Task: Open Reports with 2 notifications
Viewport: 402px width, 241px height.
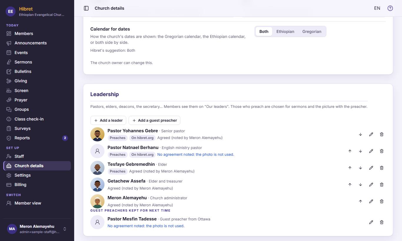Action: tap(37, 138)
